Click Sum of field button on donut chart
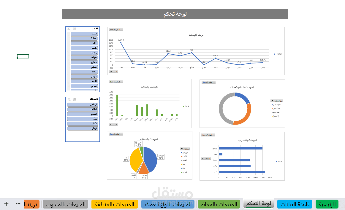 208,82
